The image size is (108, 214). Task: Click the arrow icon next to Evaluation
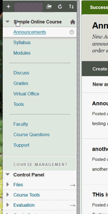pyautogui.click(x=72, y=205)
